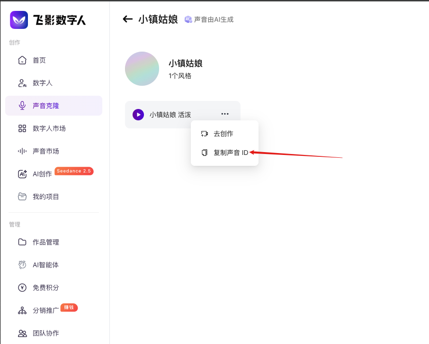The width and height of the screenshot is (429, 344).
Task: Open 数字人市场 in the sidebar
Action: pyautogui.click(x=54, y=128)
